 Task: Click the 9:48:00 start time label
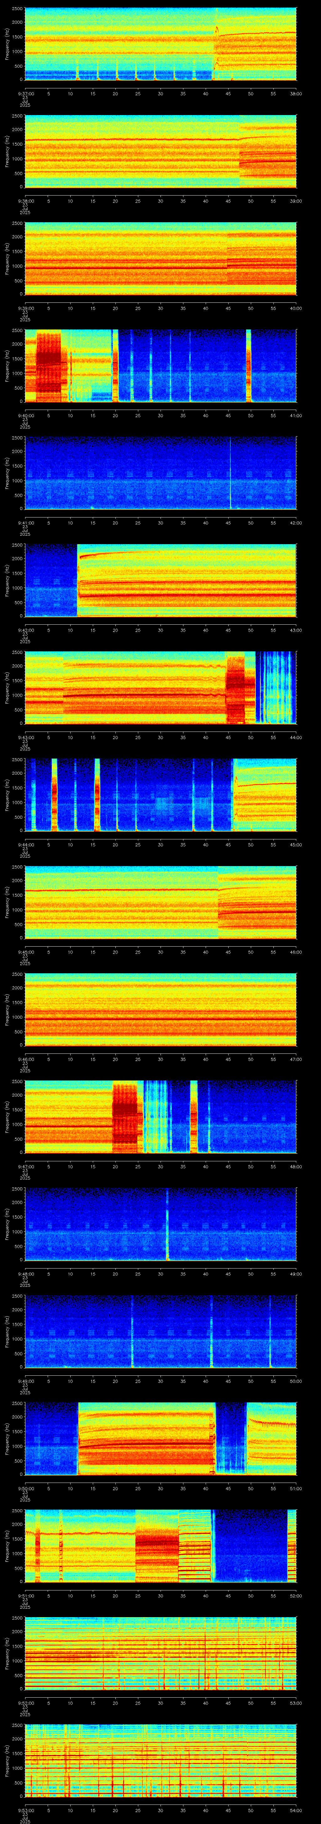pos(25,1274)
